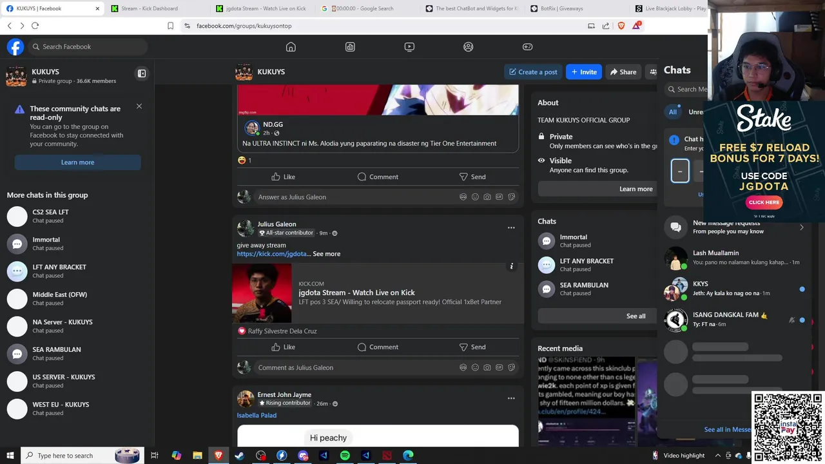825x464 pixels.
Task: Like the Julius Galeon giveaway post
Action: pyautogui.click(x=283, y=347)
